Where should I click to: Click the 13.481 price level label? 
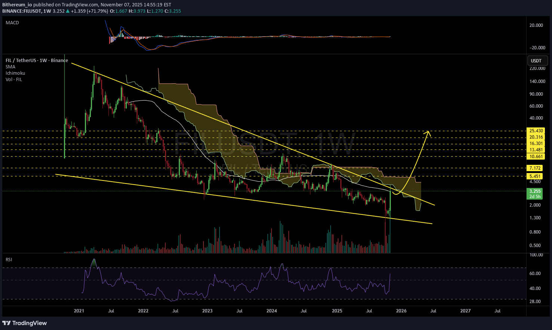(x=536, y=150)
